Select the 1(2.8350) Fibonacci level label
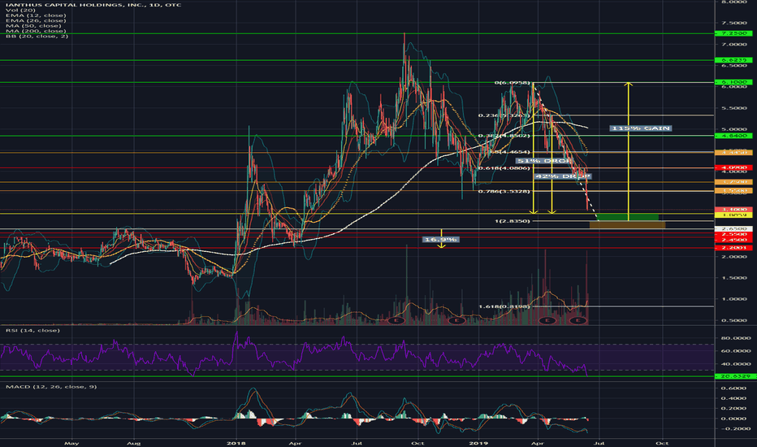The height and width of the screenshot is (447, 757). coord(513,221)
